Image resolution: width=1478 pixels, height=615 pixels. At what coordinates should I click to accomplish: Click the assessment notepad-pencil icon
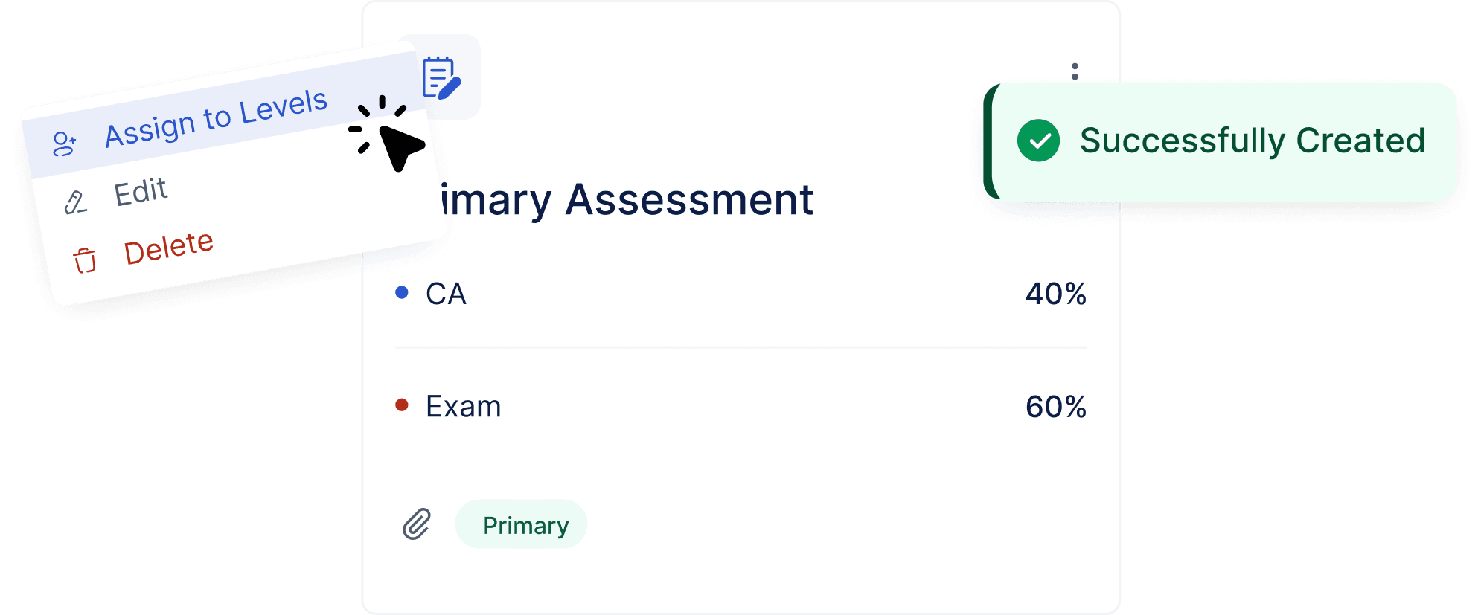[441, 77]
